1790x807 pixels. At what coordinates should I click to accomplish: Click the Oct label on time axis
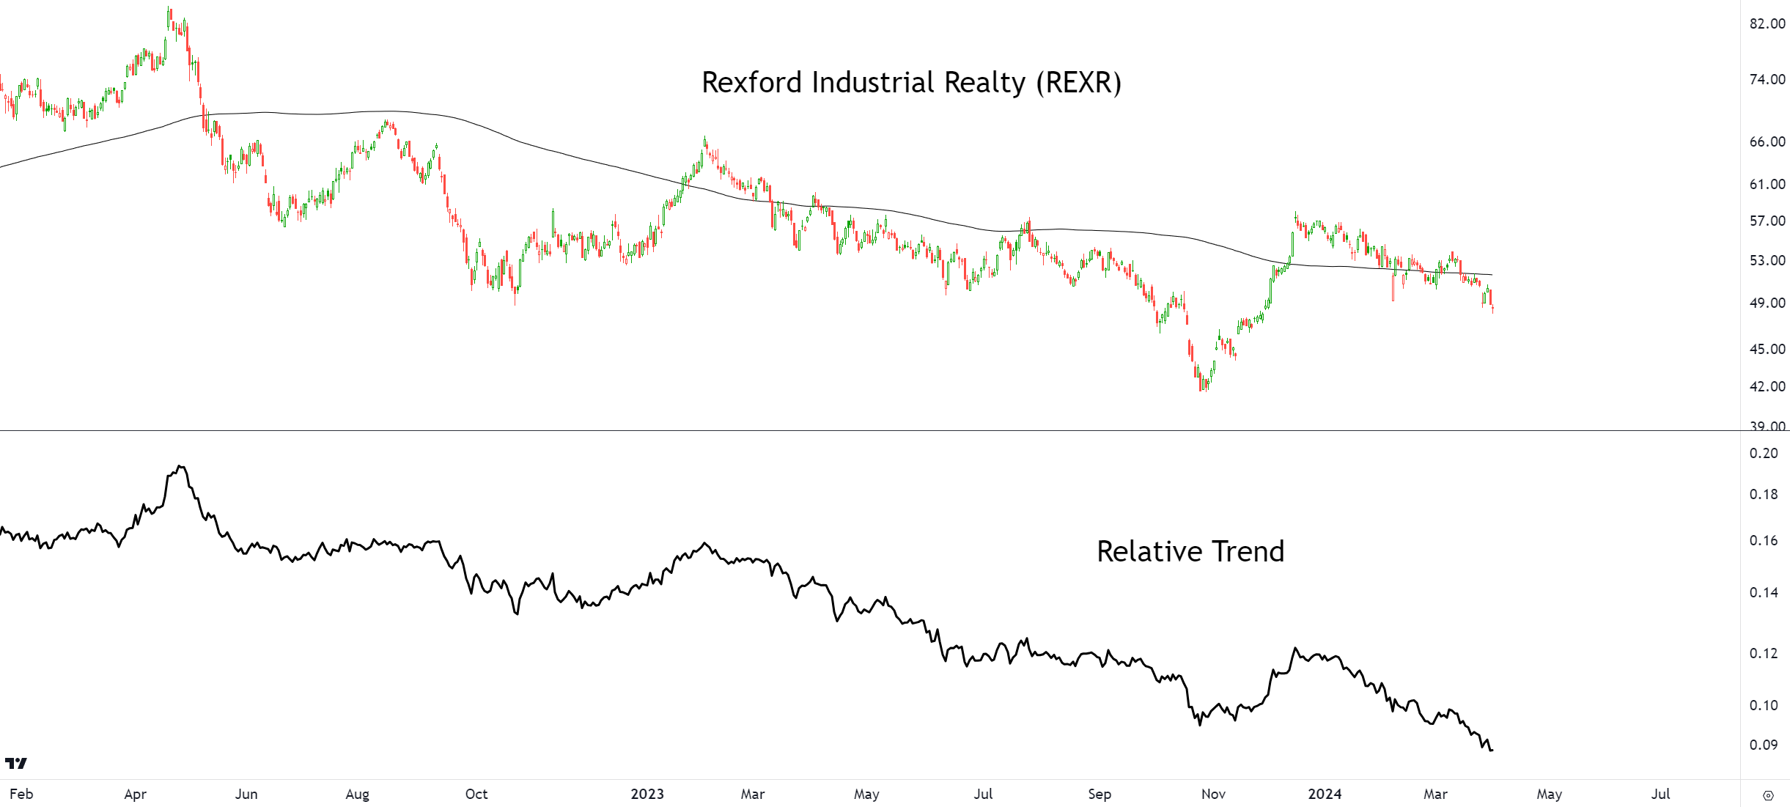[x=476, y=794]
